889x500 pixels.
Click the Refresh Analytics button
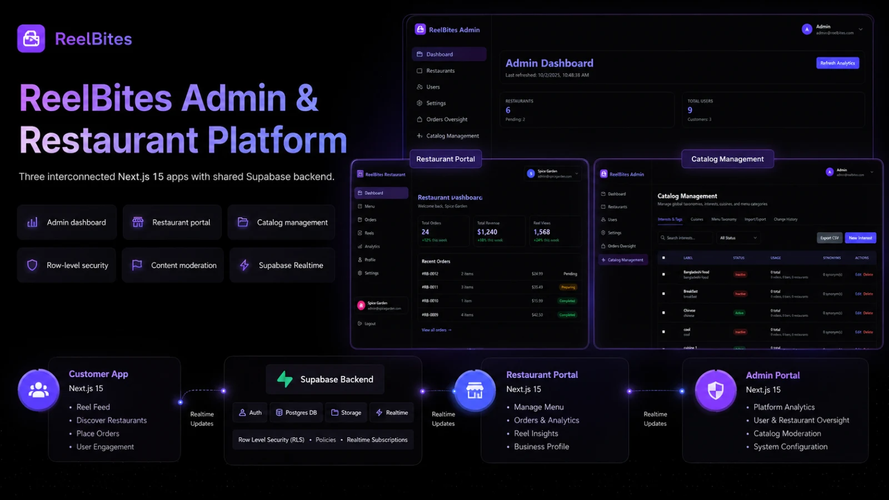point(838,63)
